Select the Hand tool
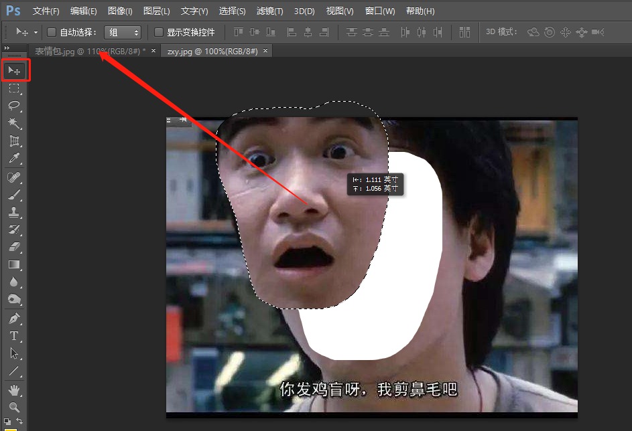Screen dimensions: 632x431 (15, 390)
